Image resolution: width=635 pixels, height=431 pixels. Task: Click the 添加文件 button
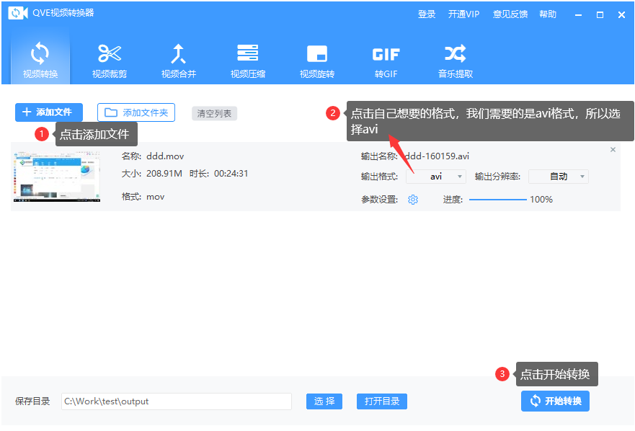click(x=49, y=112)
